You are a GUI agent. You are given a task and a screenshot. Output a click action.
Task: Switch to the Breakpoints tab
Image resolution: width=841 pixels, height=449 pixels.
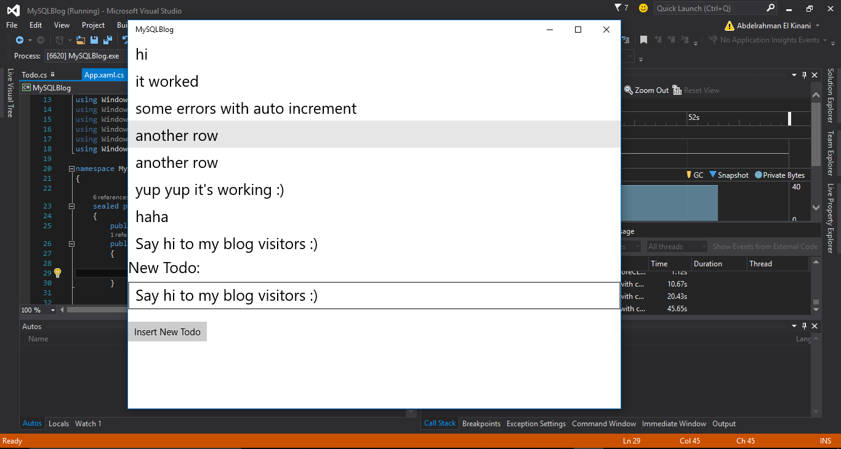tap(481, 424)
